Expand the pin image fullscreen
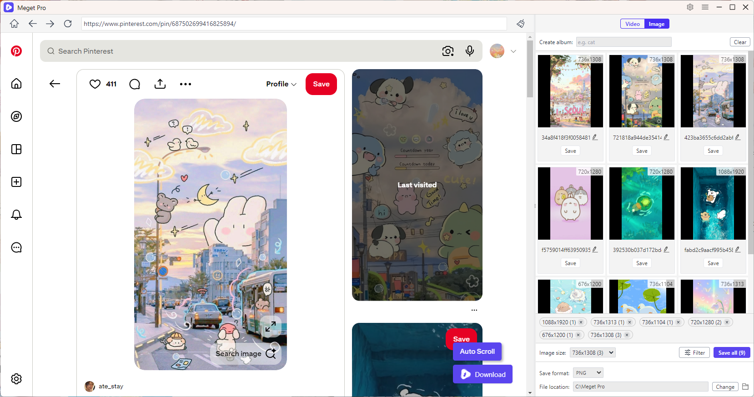The height and width of the screenshot is (397, 754). click(x=271, y=327)
